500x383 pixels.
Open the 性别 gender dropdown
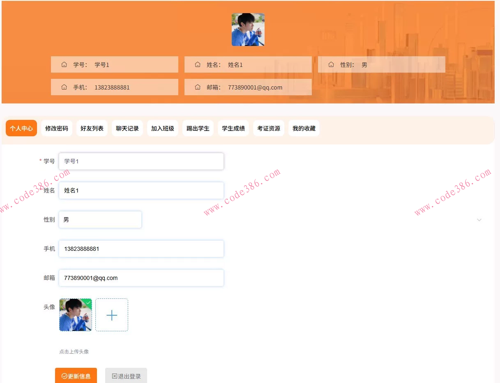tap(100, 220)
